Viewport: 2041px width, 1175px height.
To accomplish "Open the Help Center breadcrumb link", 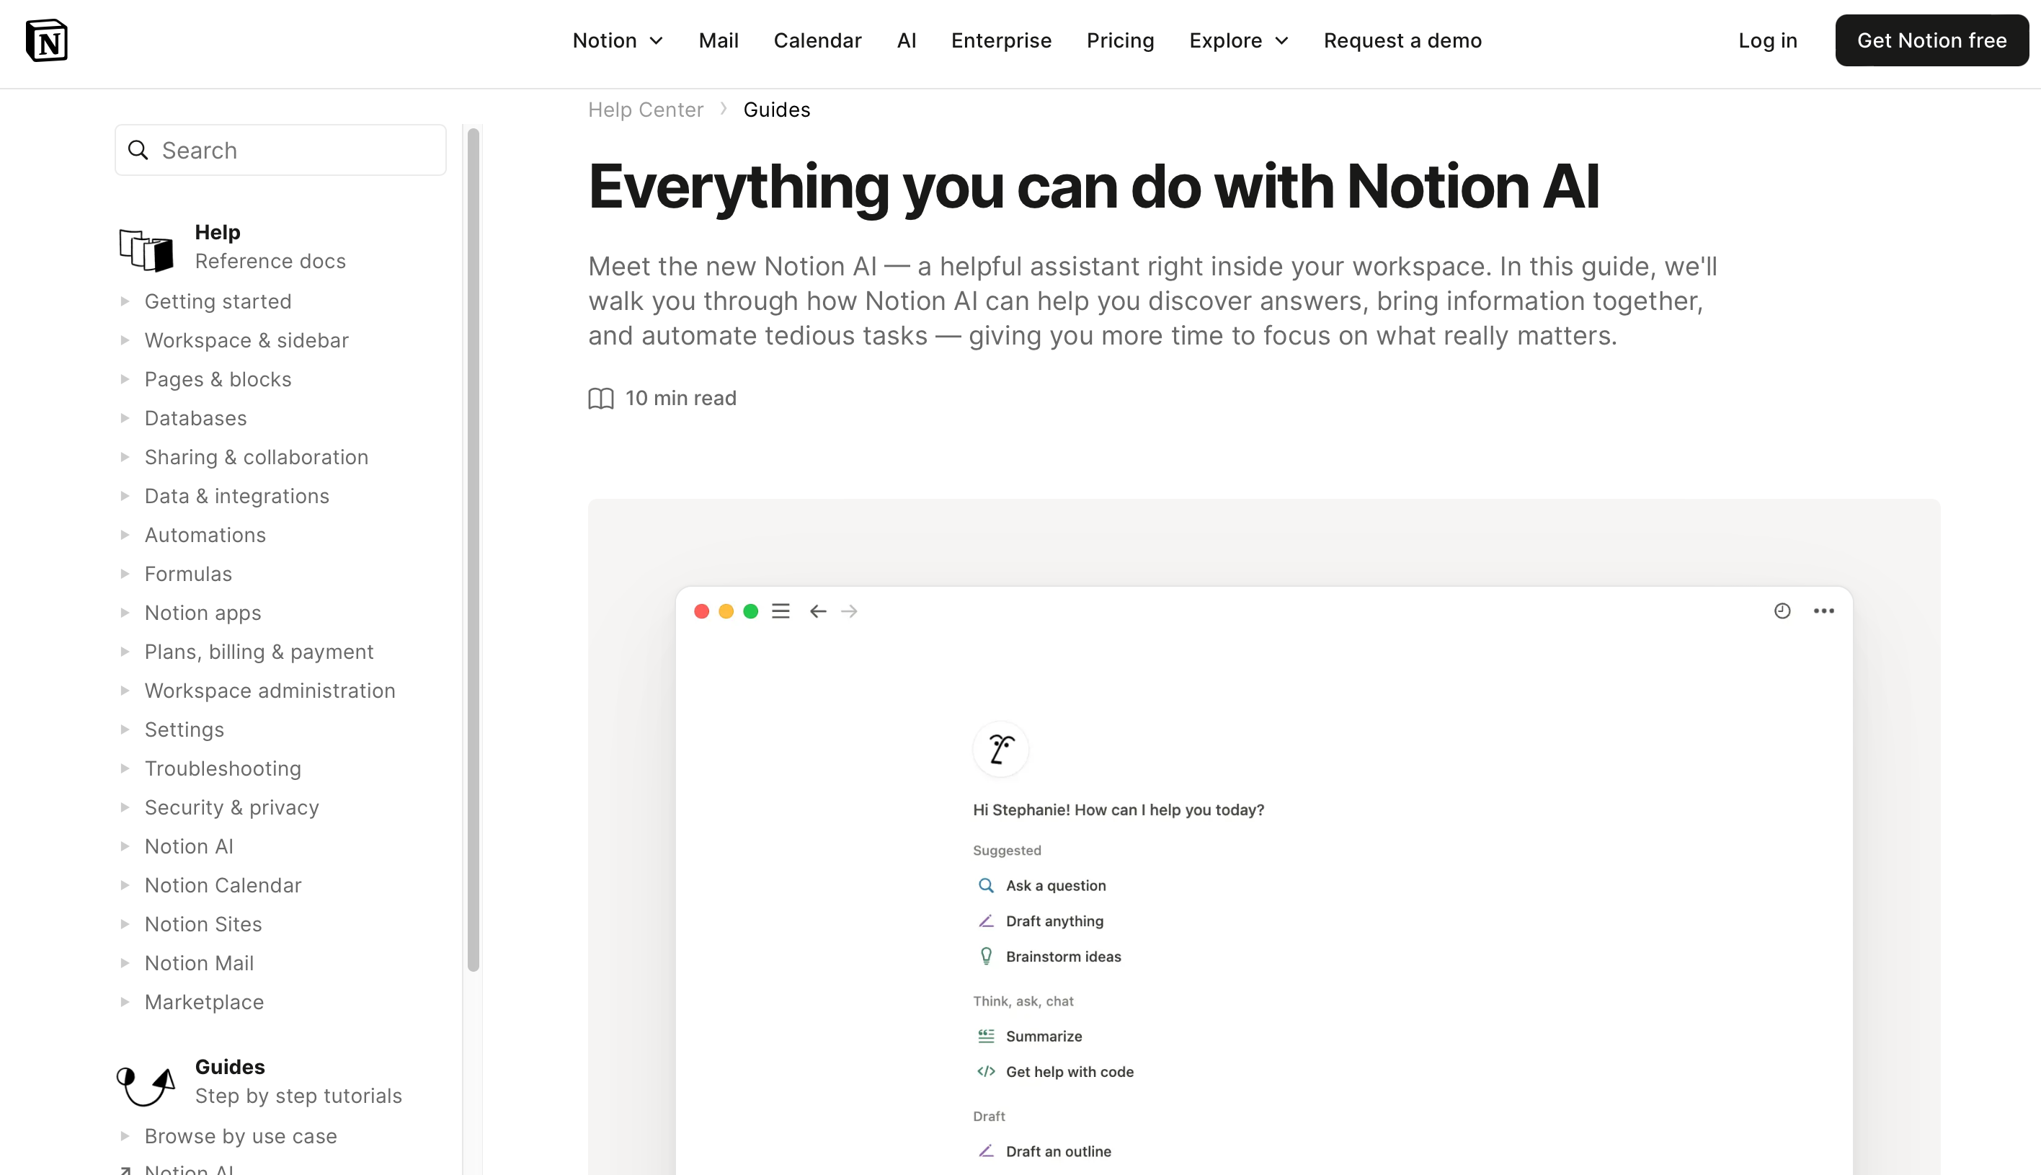I will [645, 109].
